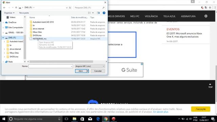Sort by Tipo column header
The width and height of the screenshot is (217, 122).
pyautogui.click(x=92, y=17)
